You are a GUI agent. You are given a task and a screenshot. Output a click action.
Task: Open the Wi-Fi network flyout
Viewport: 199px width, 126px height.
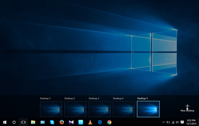pos(173,122)
